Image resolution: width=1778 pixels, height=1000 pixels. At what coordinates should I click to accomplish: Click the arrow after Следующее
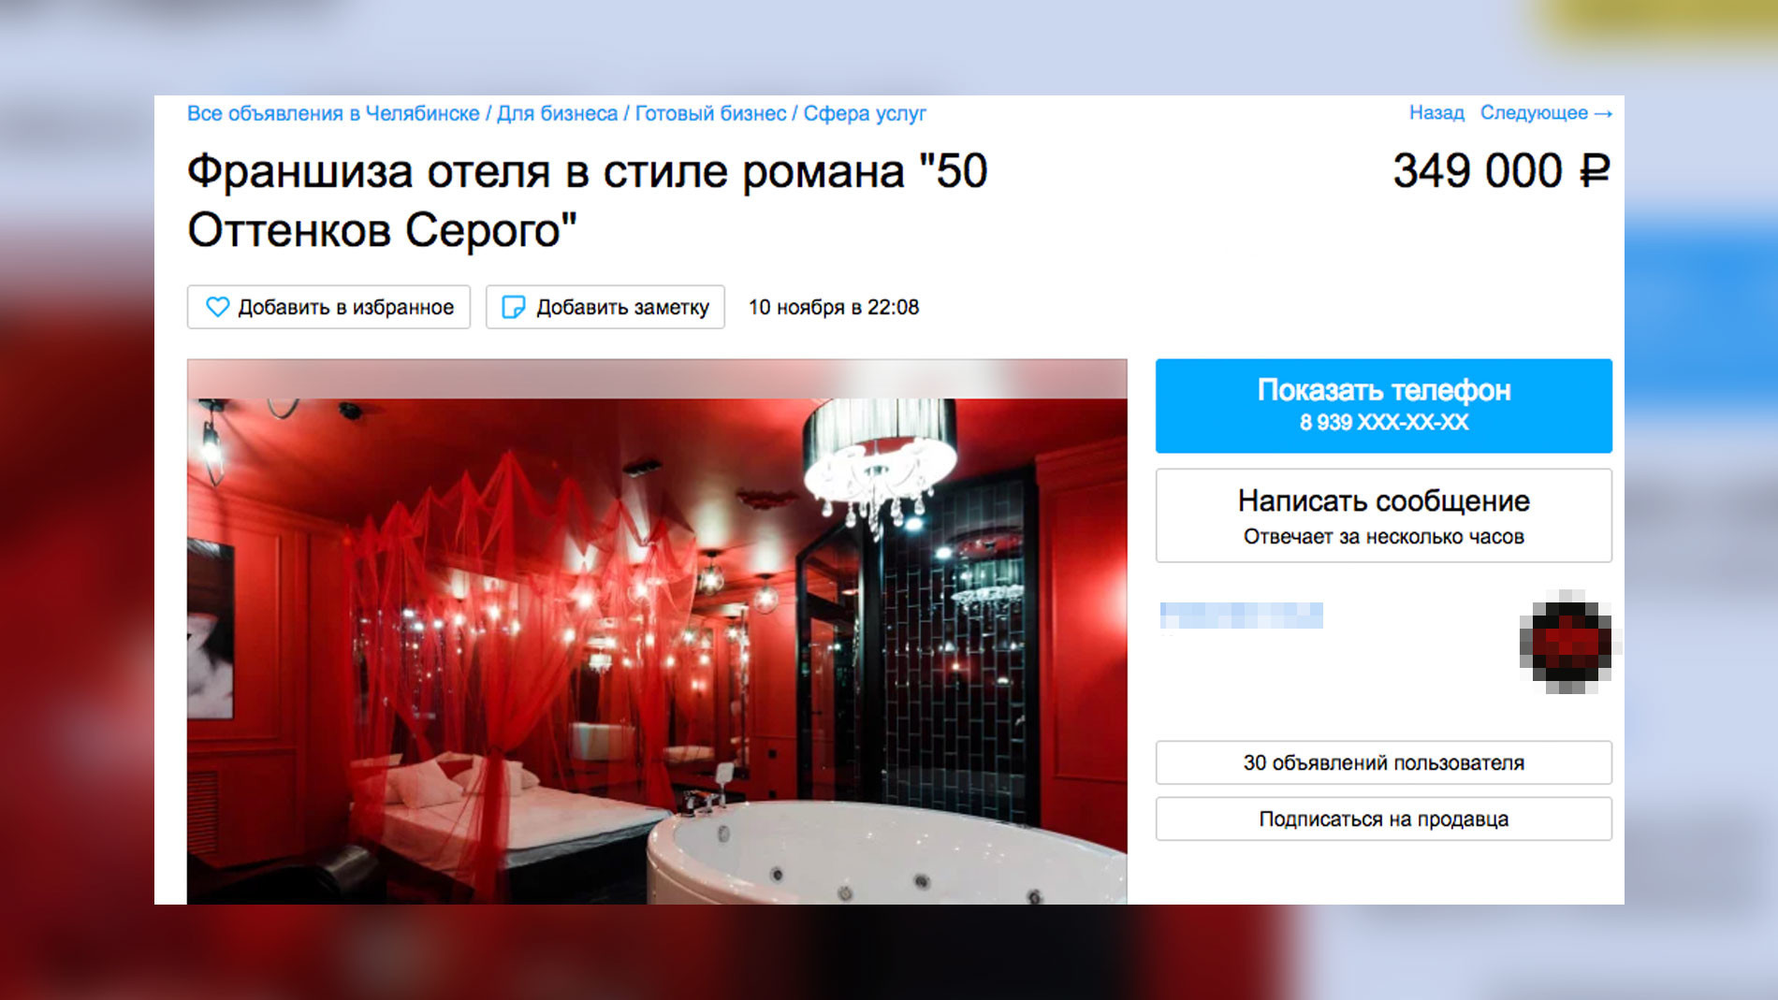point(1603,113)
